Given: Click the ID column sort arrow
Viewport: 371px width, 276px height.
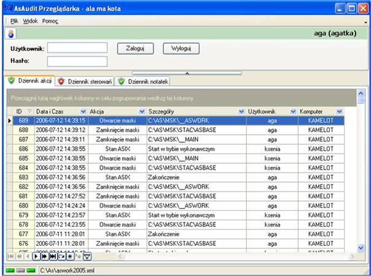Looking at the screenshot, I should 29,111.
